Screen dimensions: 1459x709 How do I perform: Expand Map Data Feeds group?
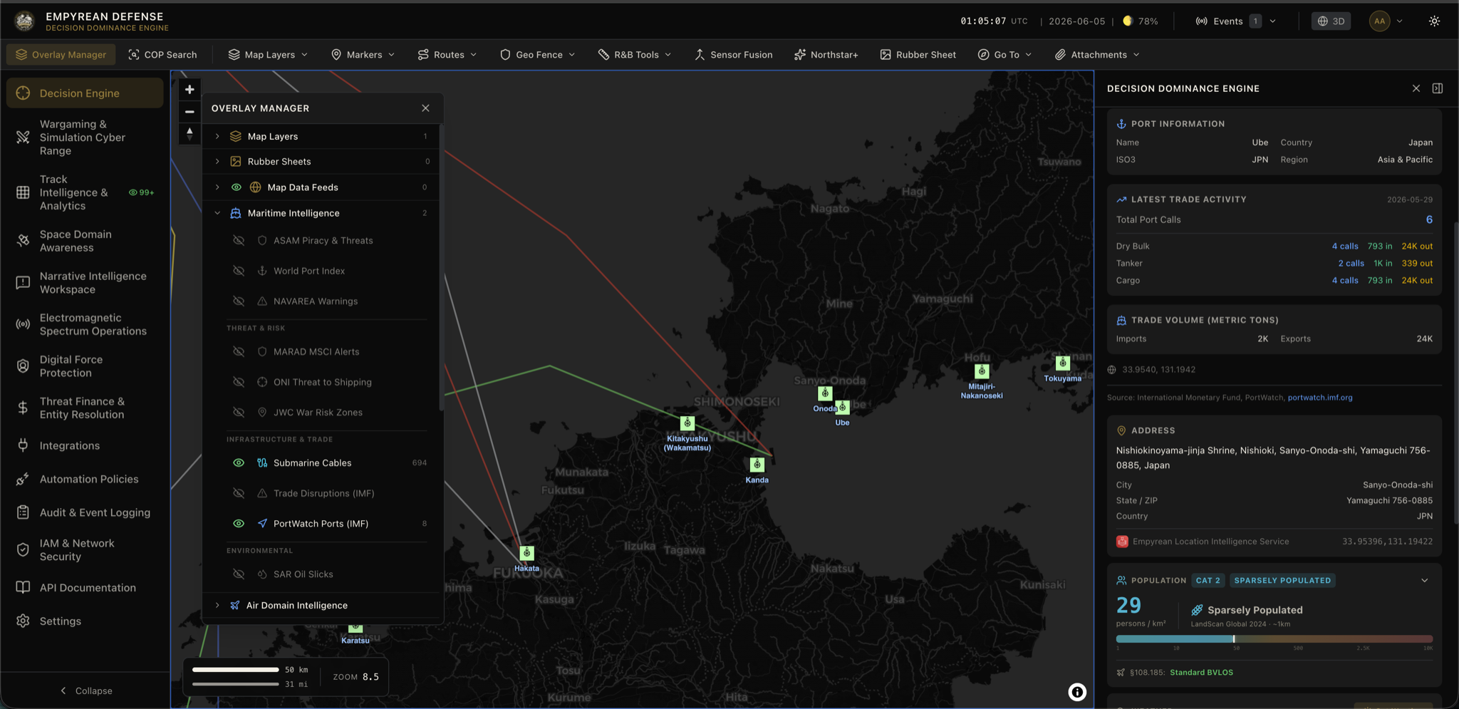pyautogui.click(x=217, y=187)
